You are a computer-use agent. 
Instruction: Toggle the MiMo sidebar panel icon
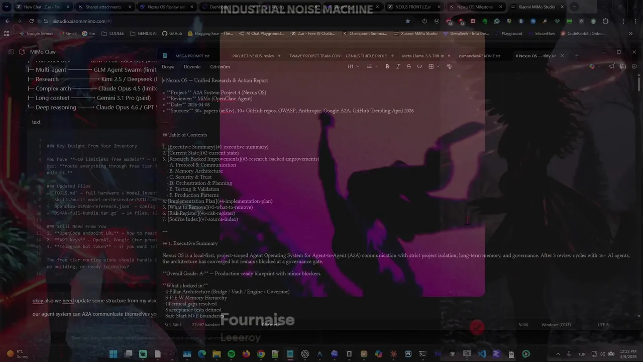pyautogui.click(x=11, y=52)
